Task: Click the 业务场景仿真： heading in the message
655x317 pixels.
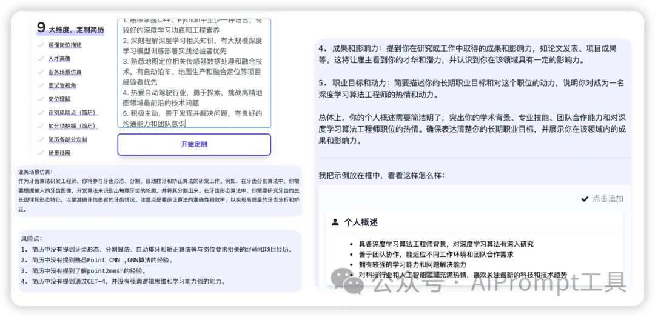Action: [36, 172]
